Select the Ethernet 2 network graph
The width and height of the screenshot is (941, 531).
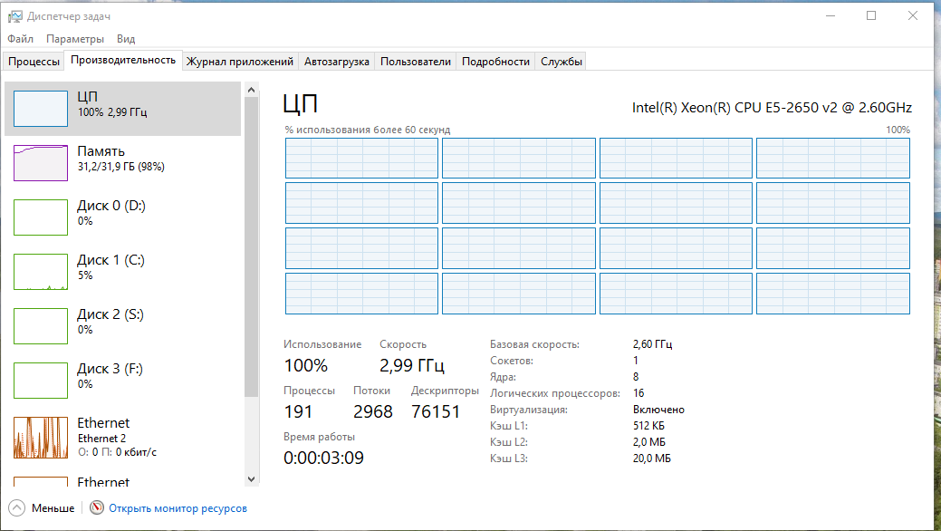pos(41,437)
